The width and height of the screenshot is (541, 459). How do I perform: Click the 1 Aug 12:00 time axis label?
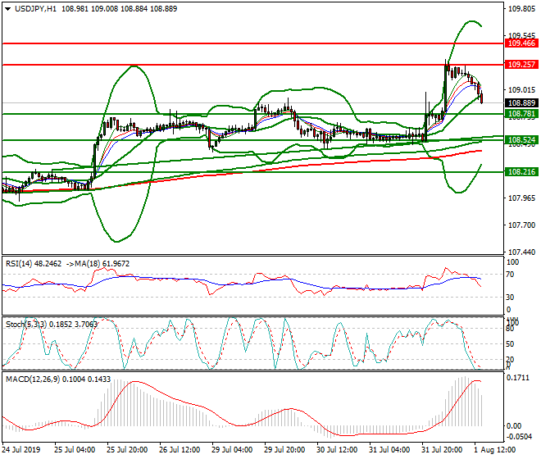pyautogui.click(x=495, y=450)
